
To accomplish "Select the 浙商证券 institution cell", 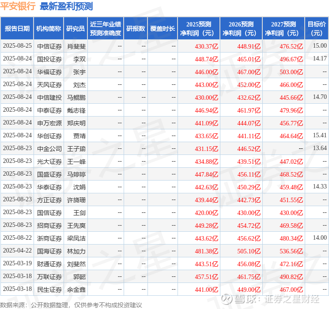I will coord(49,238).
